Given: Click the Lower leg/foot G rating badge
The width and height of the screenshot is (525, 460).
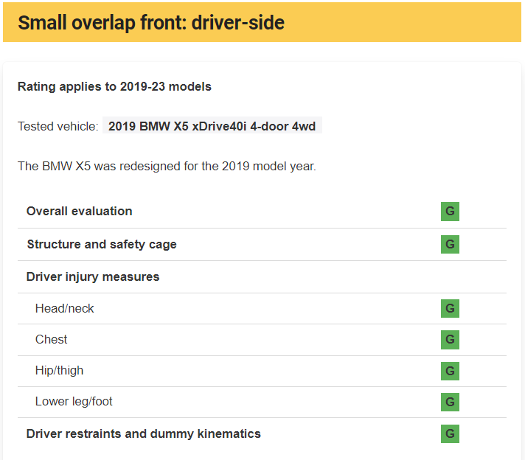Looking at the screenshot, I should [450, 402].
